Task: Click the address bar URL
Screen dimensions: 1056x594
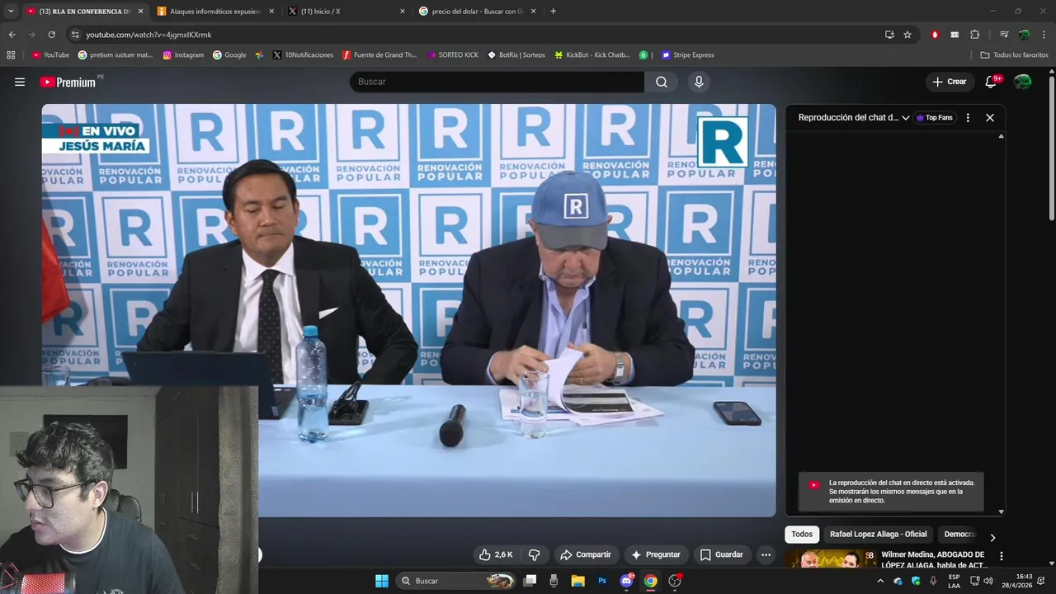Action: [x=148, y=35]
